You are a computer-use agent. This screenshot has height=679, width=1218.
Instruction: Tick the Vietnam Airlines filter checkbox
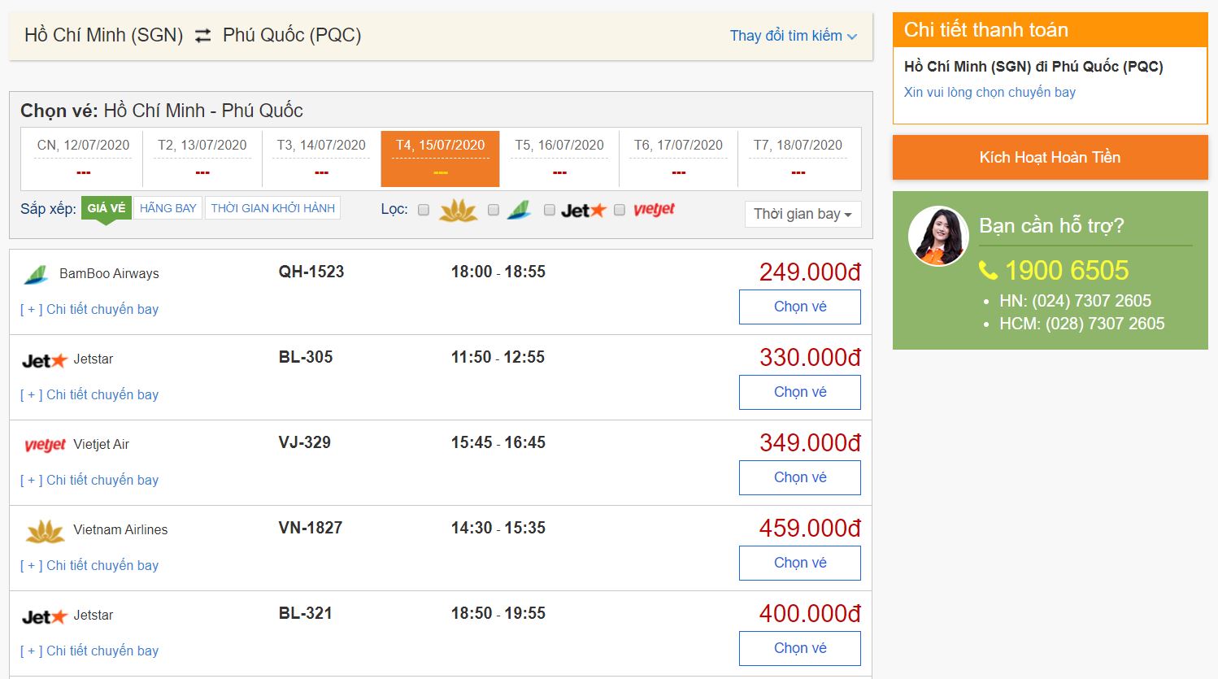click(424, 210)
